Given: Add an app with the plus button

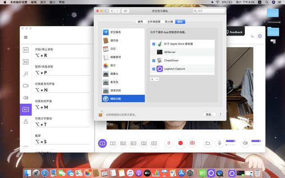Looking at the screenshot, I should (152, 79).
